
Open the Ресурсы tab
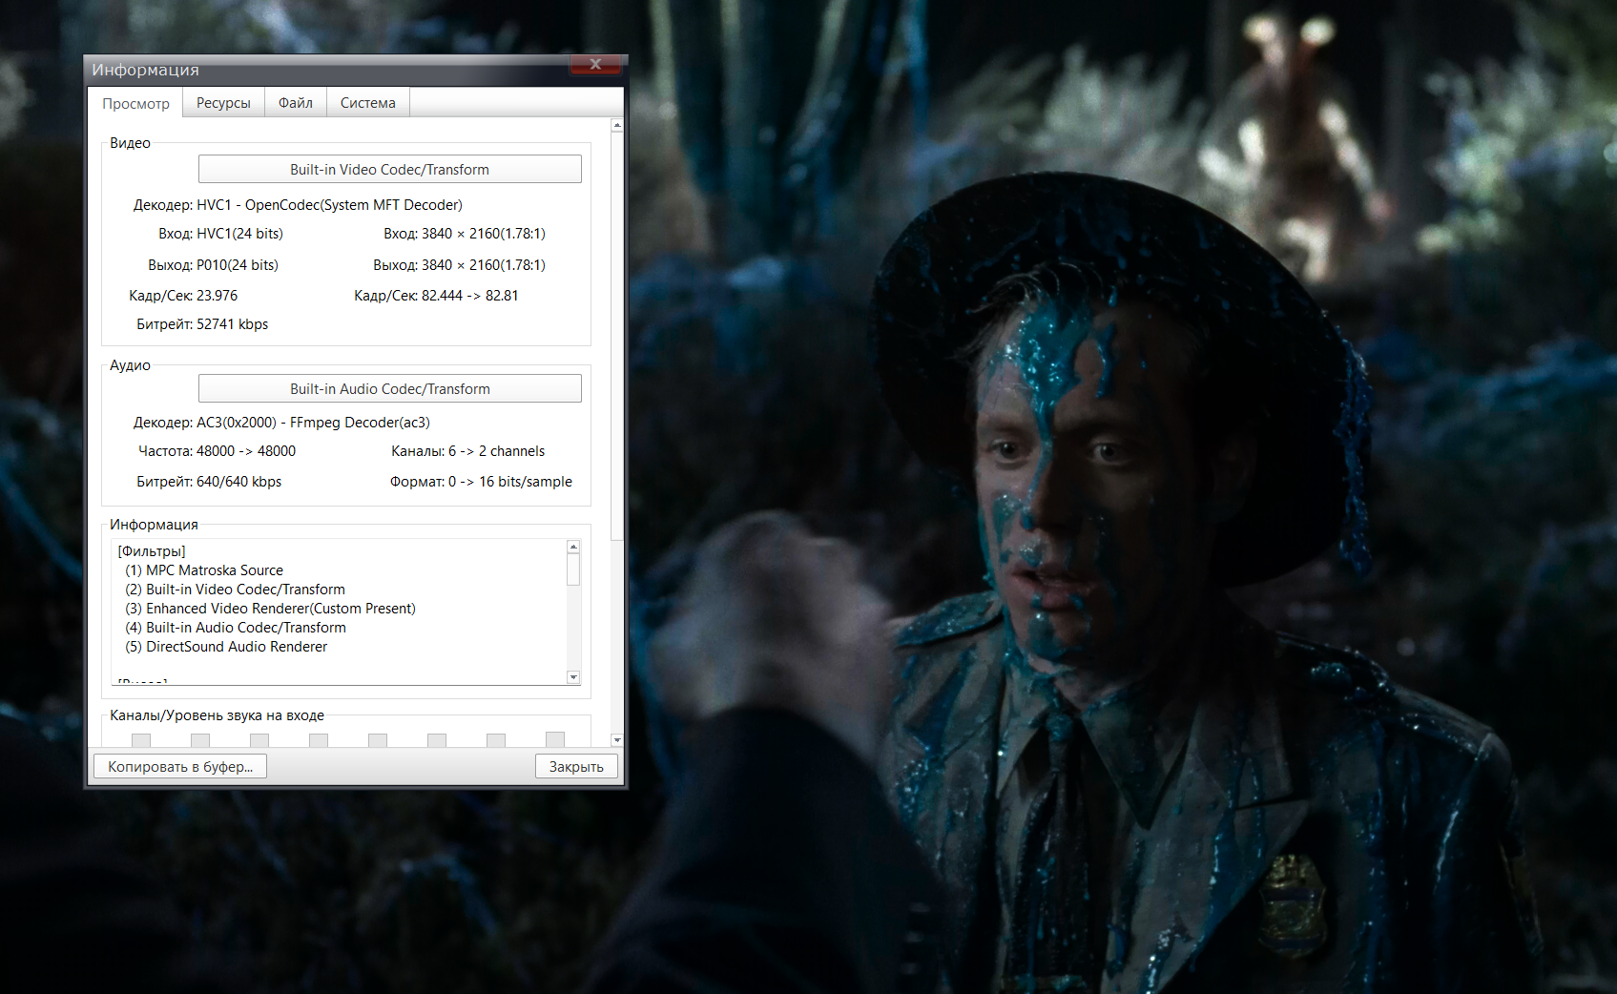(x=223, y=102)
